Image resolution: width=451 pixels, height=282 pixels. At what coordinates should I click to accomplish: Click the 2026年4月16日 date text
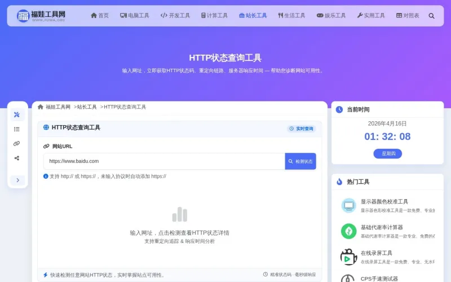(387, 124)
